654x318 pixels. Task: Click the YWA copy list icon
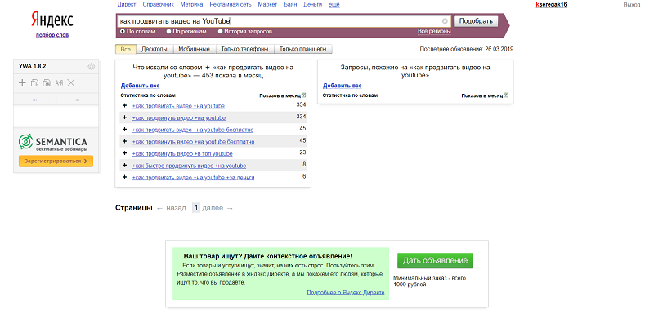(34, 83)
